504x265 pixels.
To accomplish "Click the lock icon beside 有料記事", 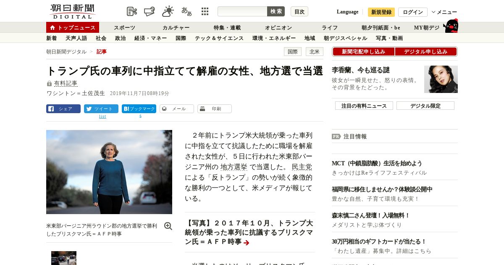I will click(x=49, y=84).
